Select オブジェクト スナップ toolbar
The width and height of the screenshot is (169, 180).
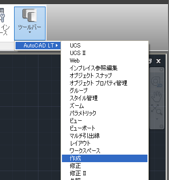105,76
